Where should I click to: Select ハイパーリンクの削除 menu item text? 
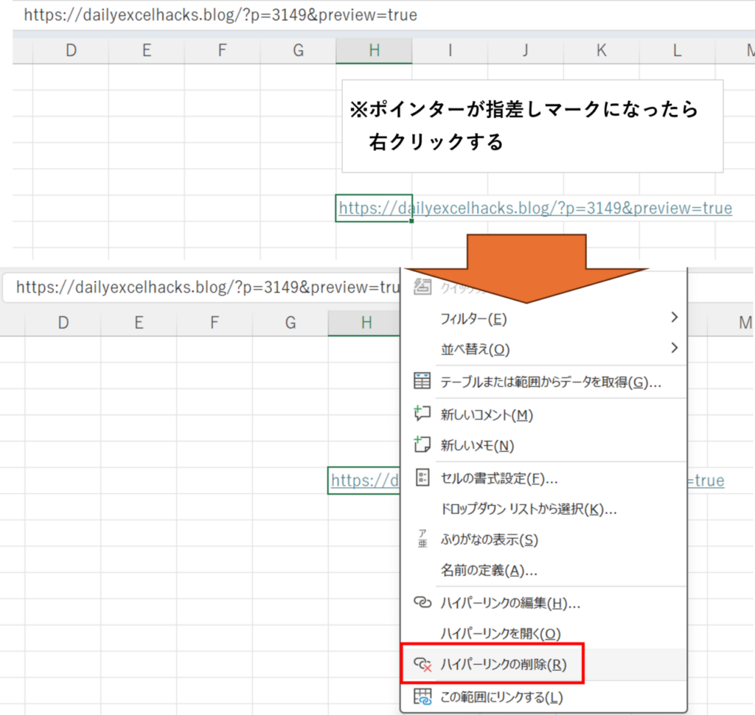(x=503, y=664)
